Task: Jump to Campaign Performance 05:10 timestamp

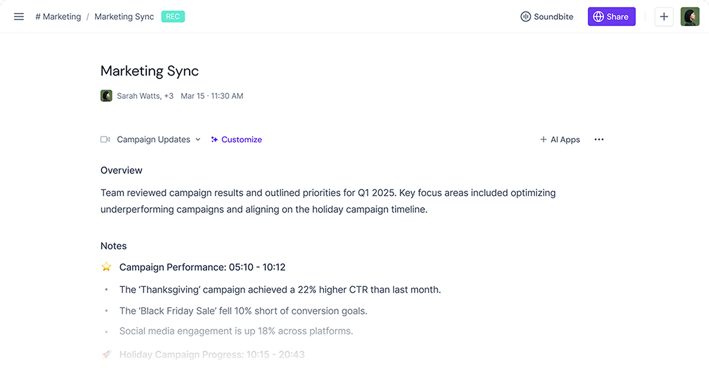Action: point(241,267)
